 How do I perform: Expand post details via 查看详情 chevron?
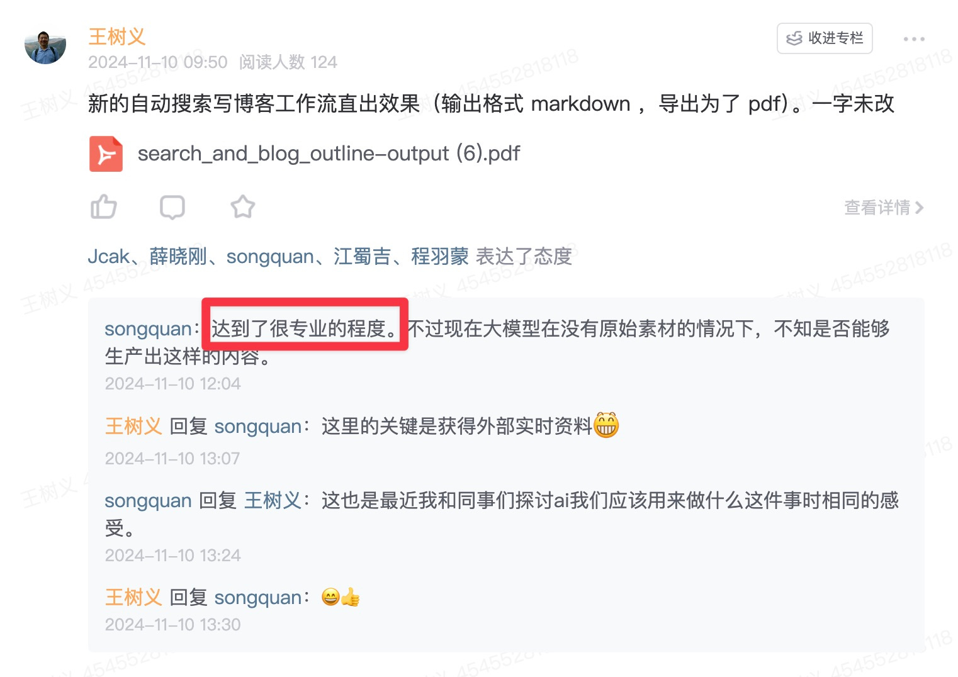point(884,207)
